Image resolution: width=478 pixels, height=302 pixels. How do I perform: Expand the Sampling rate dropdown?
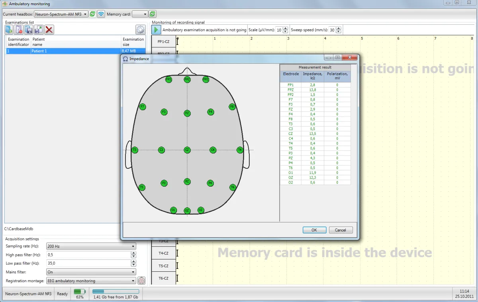91,246
